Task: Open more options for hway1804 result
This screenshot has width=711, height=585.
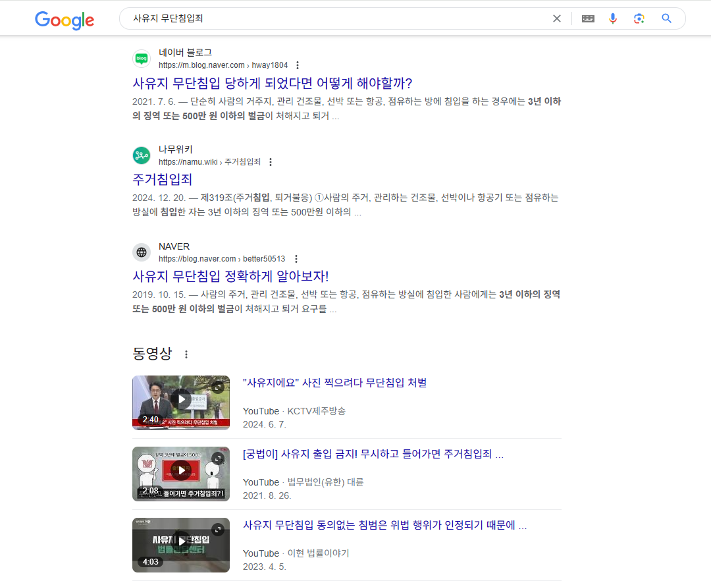Action: (298, 65)
